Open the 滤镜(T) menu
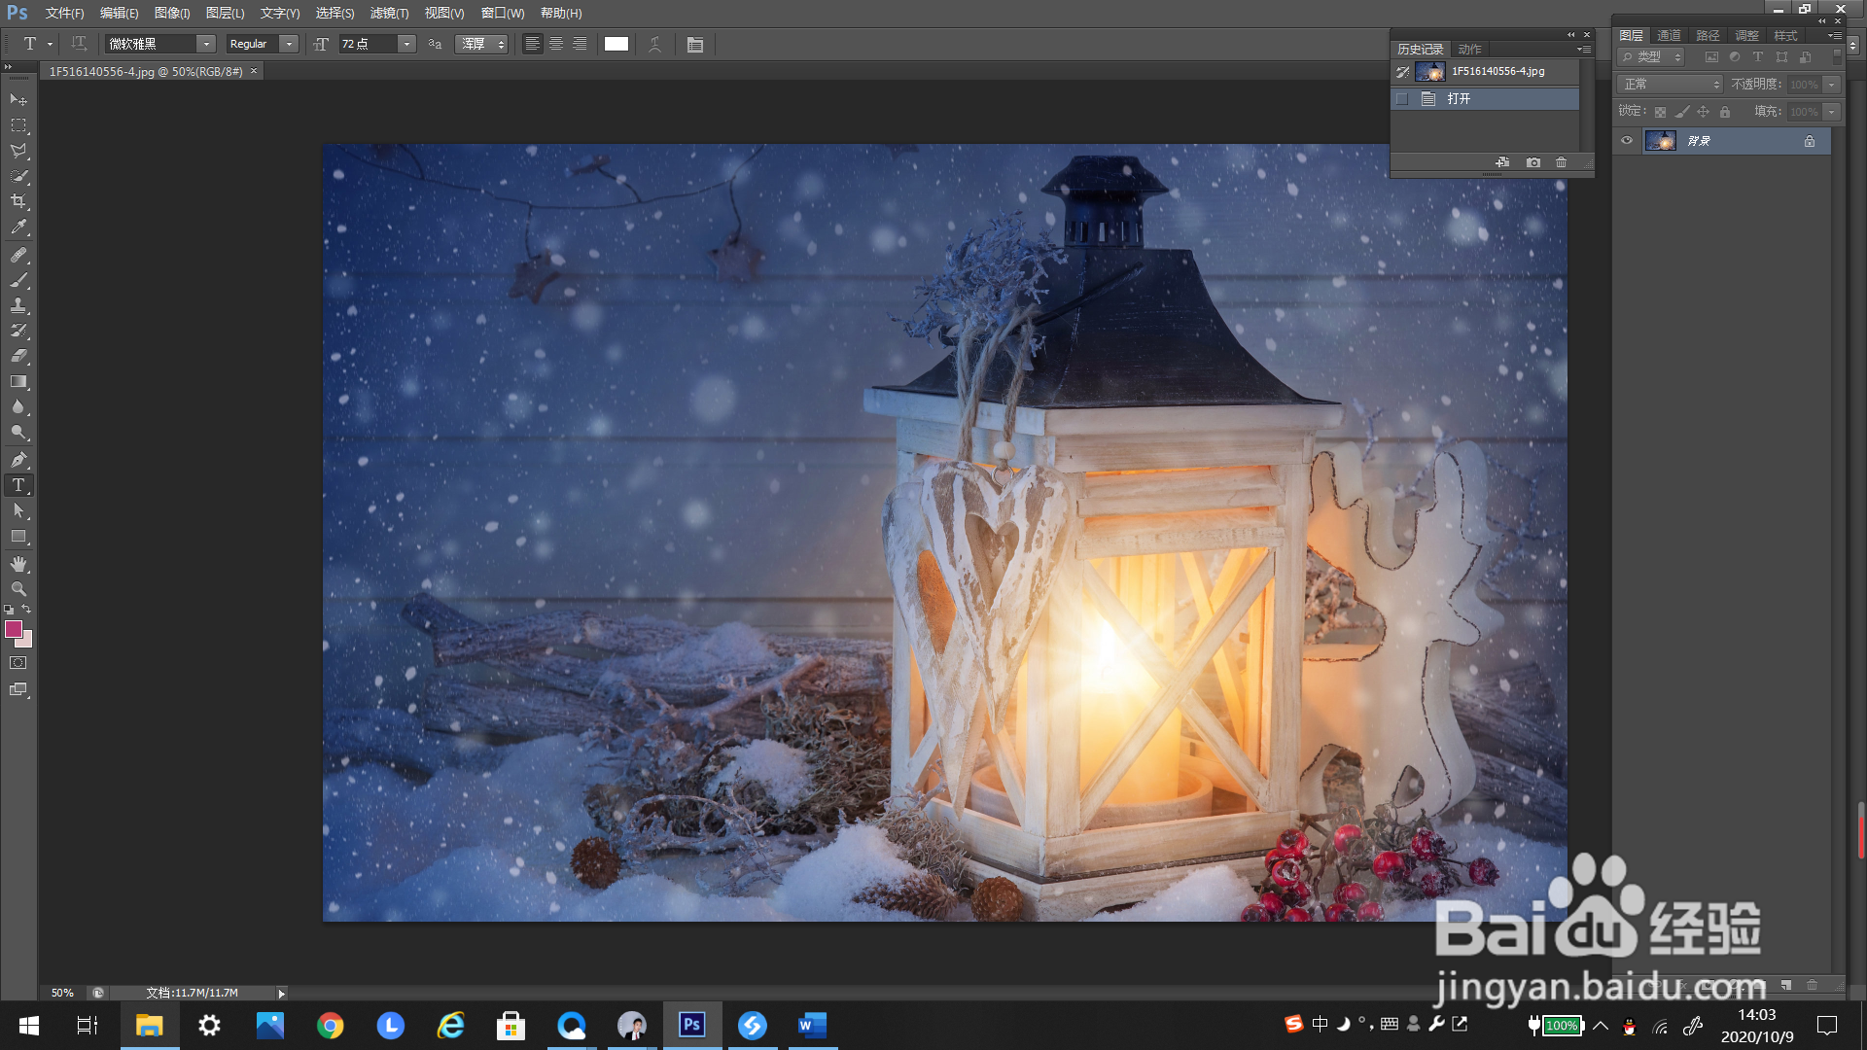 [389, 13]
